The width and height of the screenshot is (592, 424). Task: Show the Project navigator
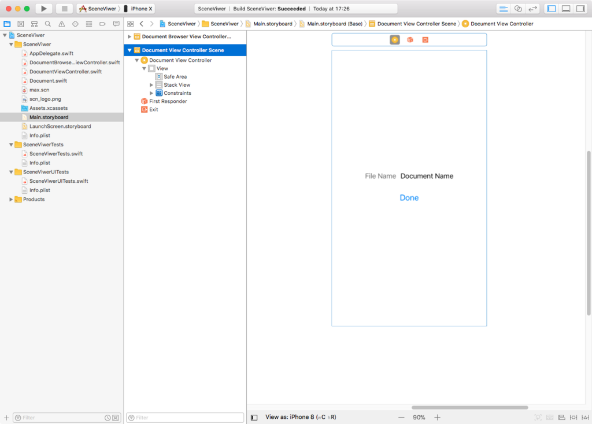click(x=7, y=24)
